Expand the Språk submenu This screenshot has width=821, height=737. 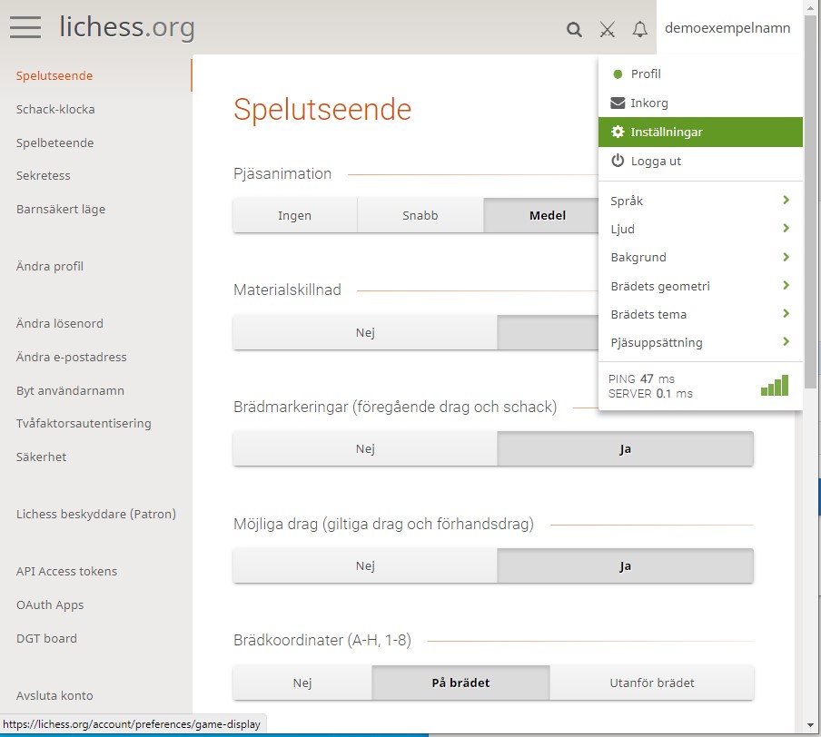tap(699, 201)
